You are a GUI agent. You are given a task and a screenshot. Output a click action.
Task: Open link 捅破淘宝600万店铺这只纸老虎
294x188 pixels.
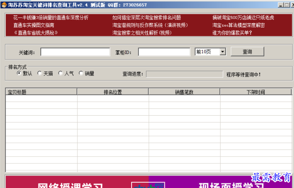click(243, 18)
